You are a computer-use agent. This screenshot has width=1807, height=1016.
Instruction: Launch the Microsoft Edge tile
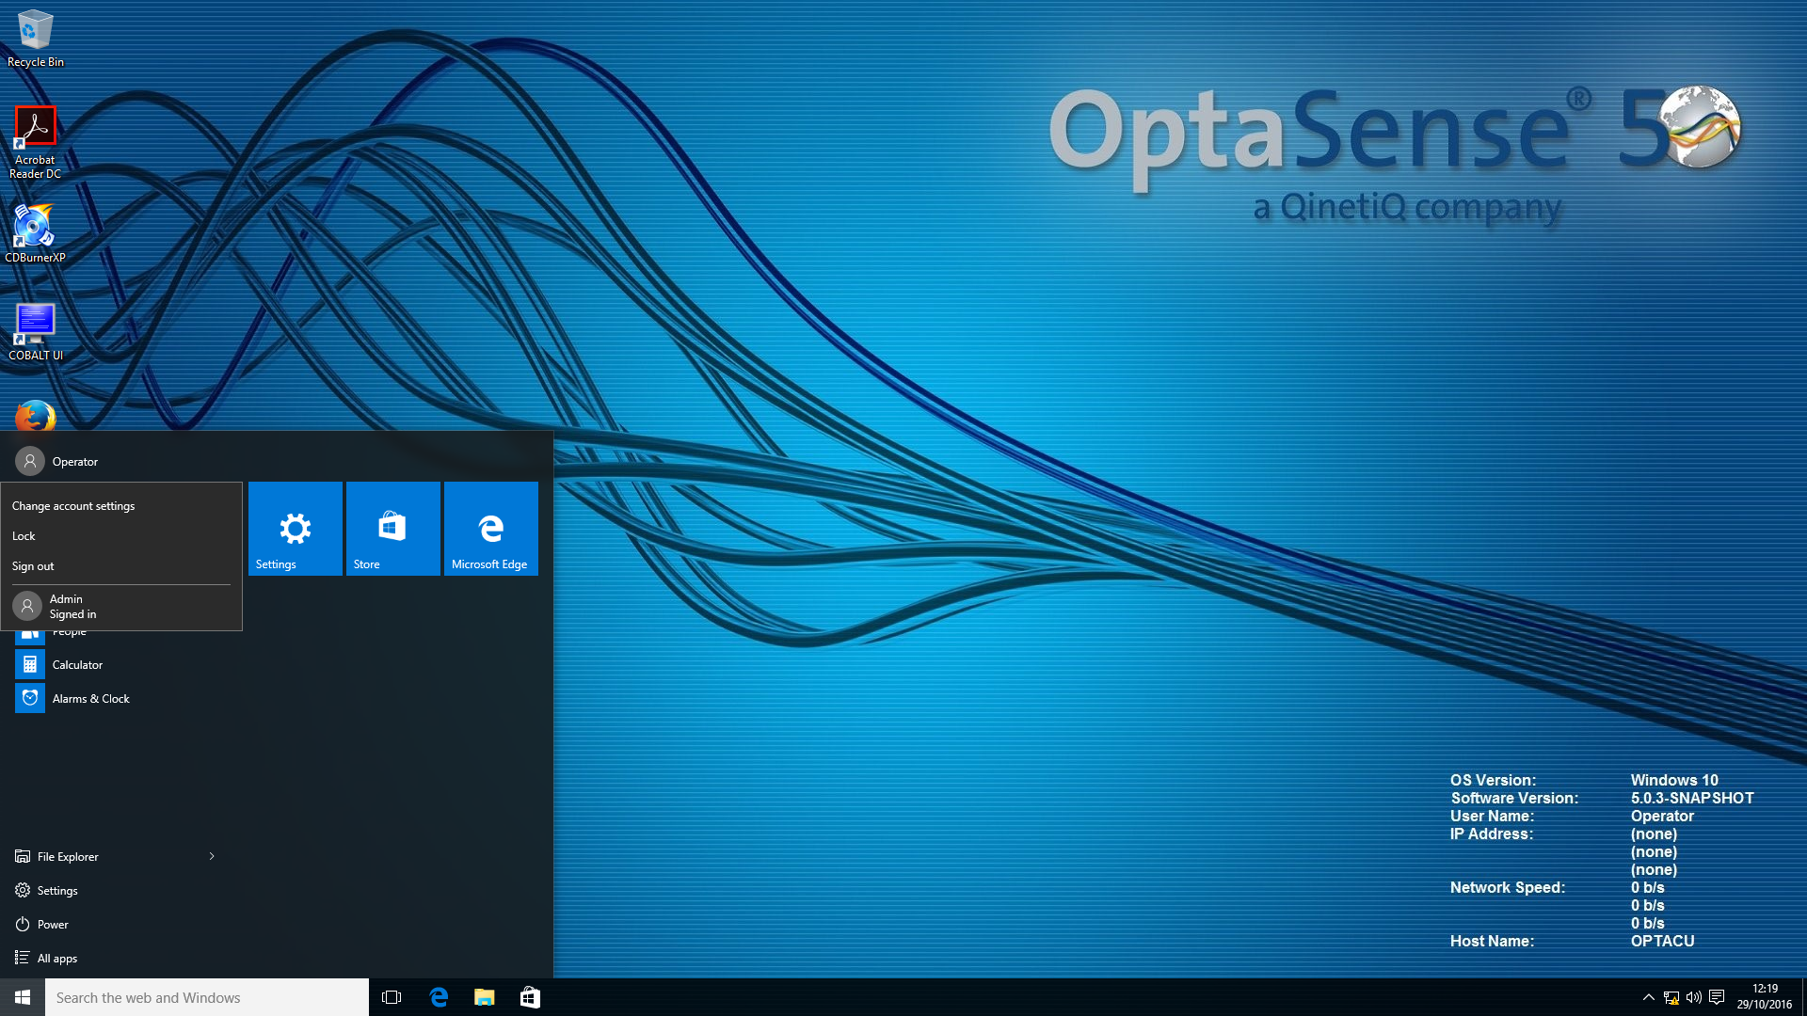point(490,528)
